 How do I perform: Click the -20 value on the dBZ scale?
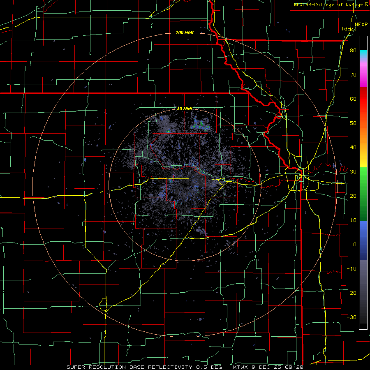click(351, 293)
